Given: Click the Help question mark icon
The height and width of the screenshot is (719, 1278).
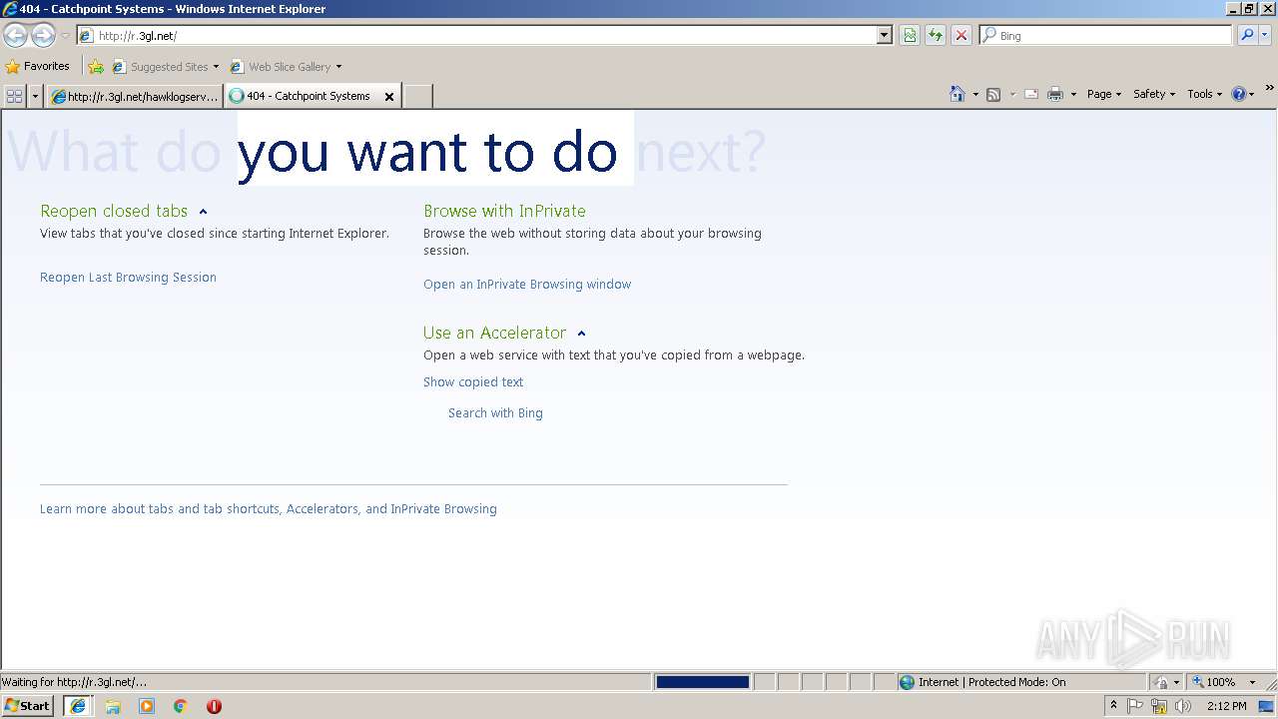Looking at the screenshot, I should click(1239, 94).
